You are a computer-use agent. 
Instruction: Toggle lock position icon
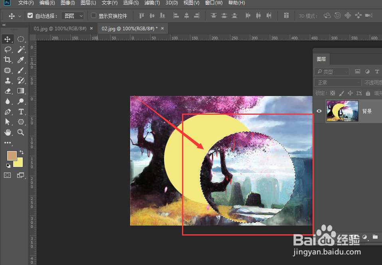click(x=350, y=93)
